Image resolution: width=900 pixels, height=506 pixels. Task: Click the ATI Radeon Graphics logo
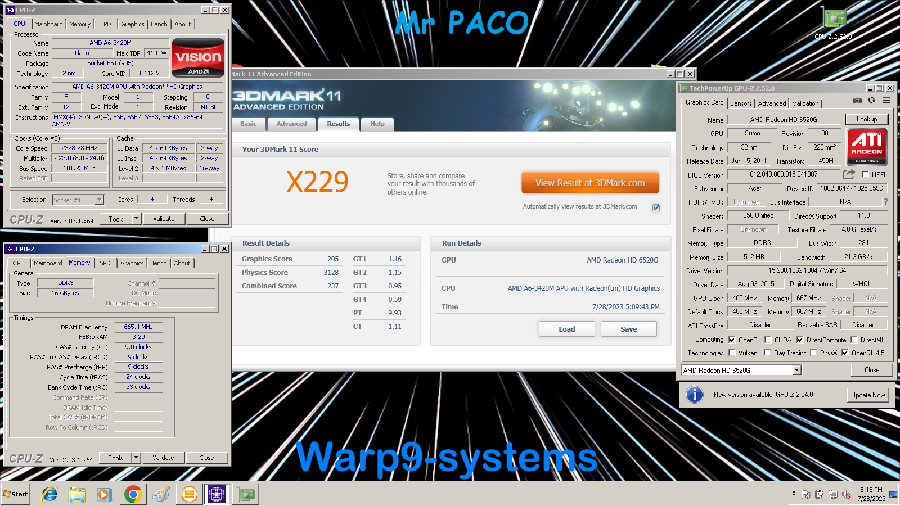point(867,147)
